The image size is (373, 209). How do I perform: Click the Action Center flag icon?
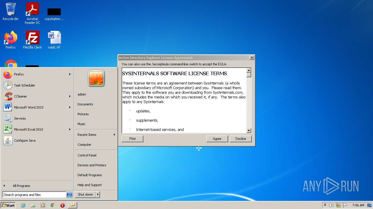pyautogui.click(x=345, y=205)
